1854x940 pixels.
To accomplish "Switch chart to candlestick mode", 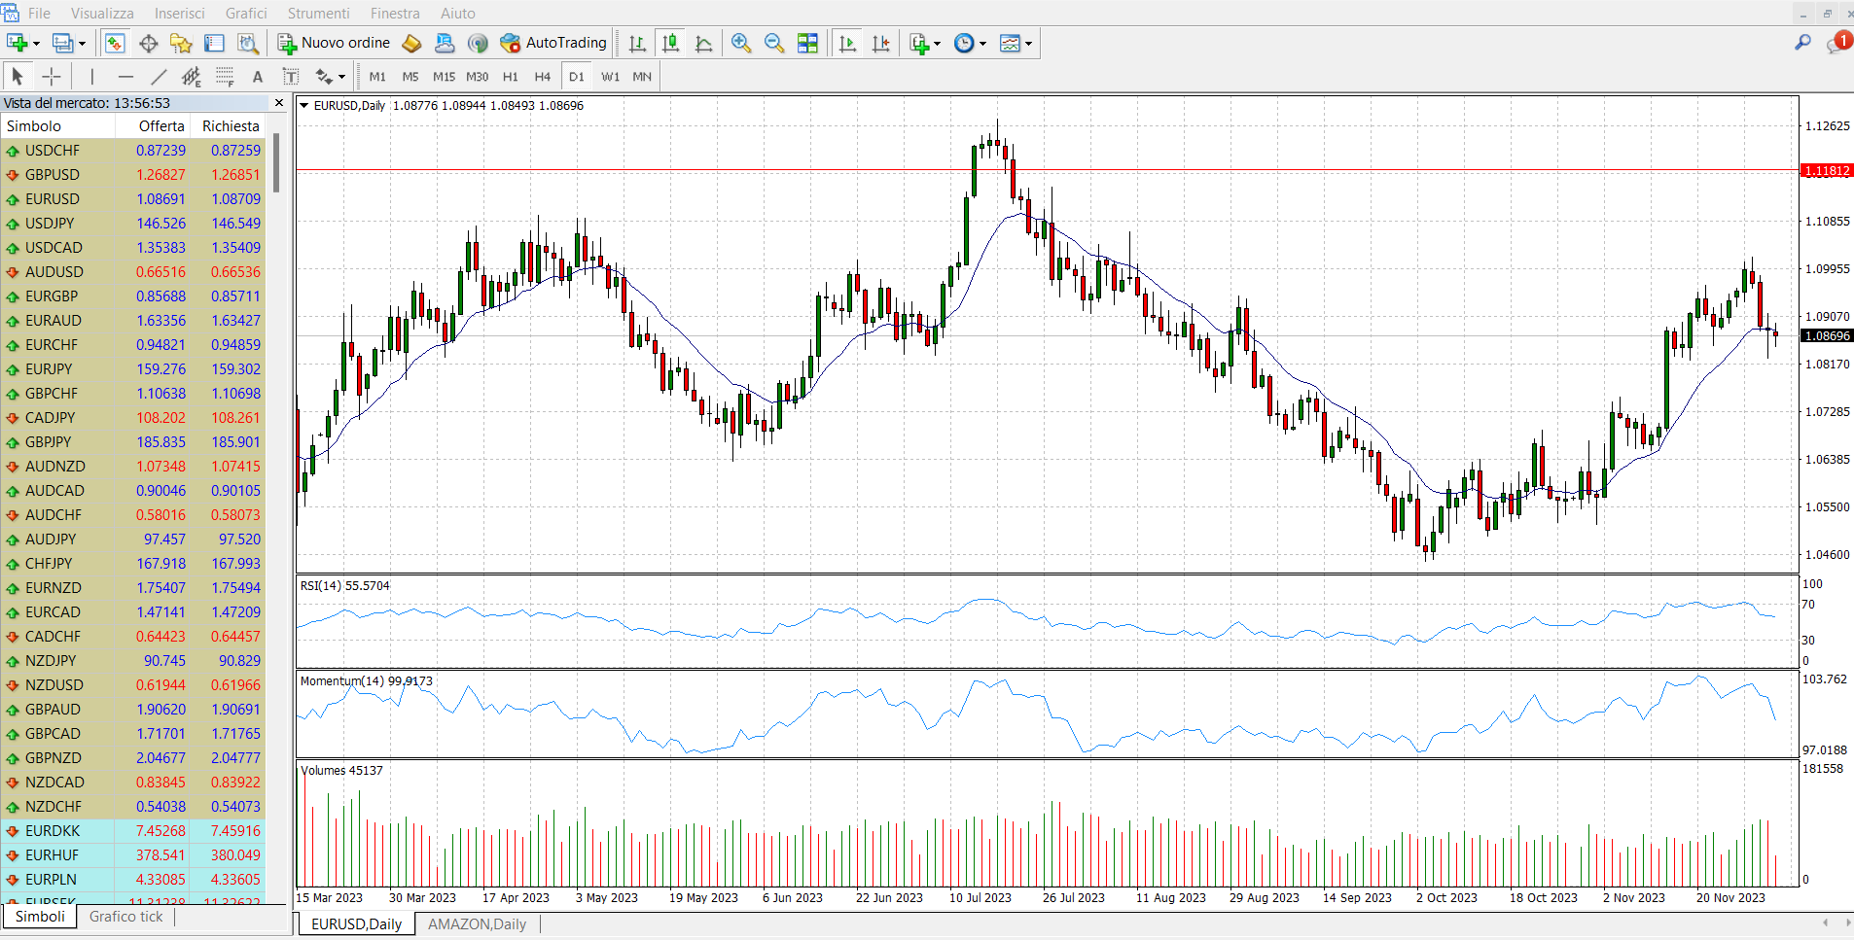I will [670, 43].
